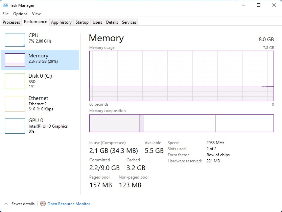Select the Ethernet graph icon
Image resolution: width=282 pixels, height=212 pixels.
click(15, 104)
